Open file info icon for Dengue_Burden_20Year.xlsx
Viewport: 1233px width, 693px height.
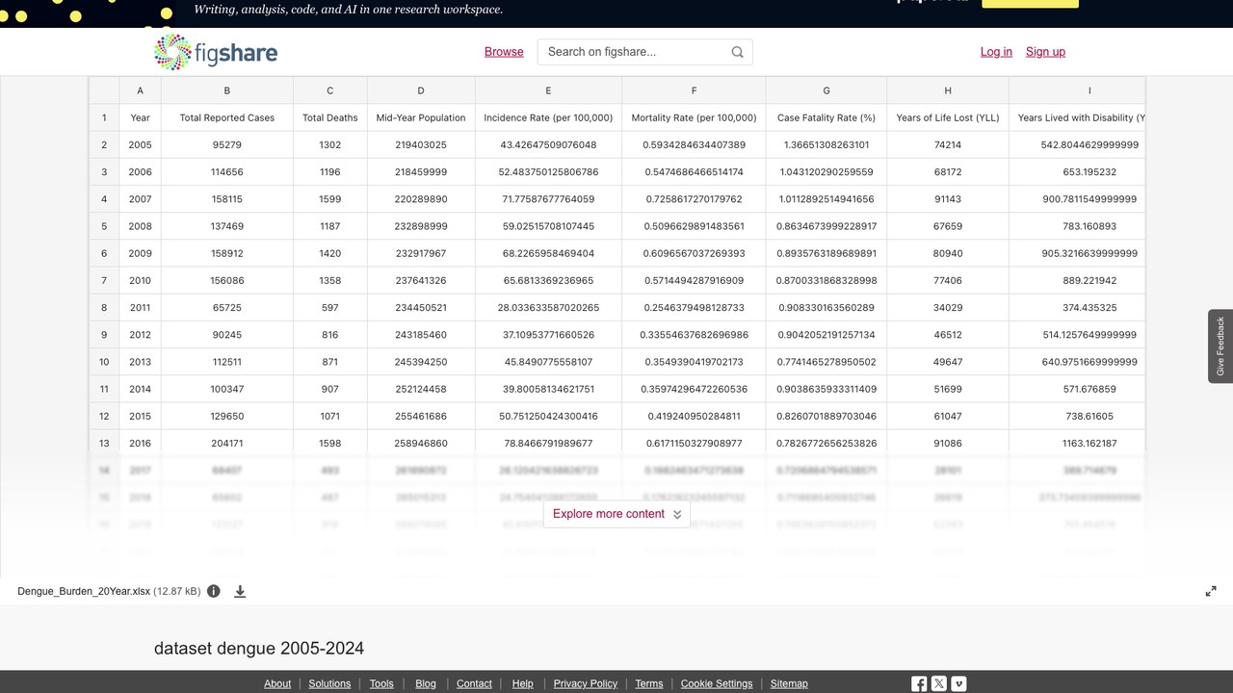pos(214,591)
